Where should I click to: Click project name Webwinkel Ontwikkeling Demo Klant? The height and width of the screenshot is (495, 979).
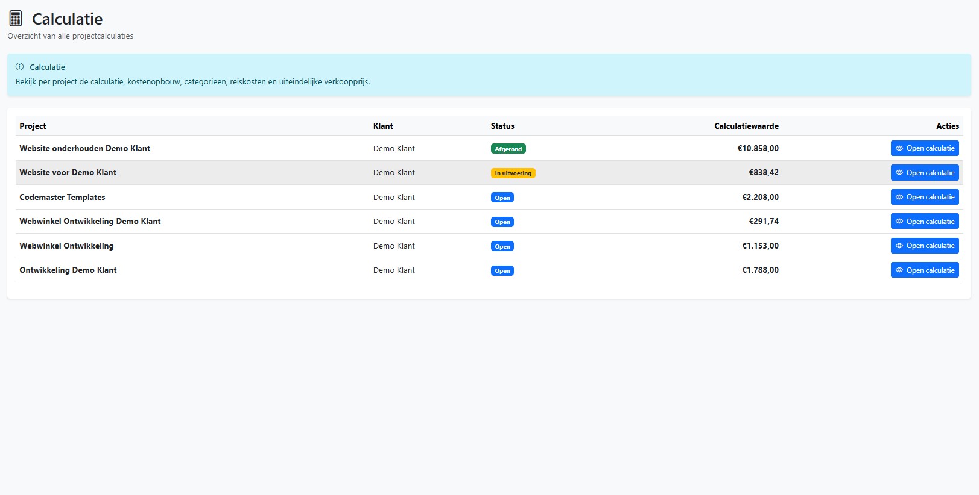tap(90, 221)
